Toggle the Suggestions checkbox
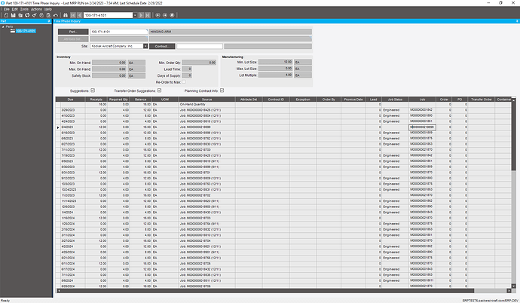The width and height of the screenshot is (520, 303). tap(93, 90)
